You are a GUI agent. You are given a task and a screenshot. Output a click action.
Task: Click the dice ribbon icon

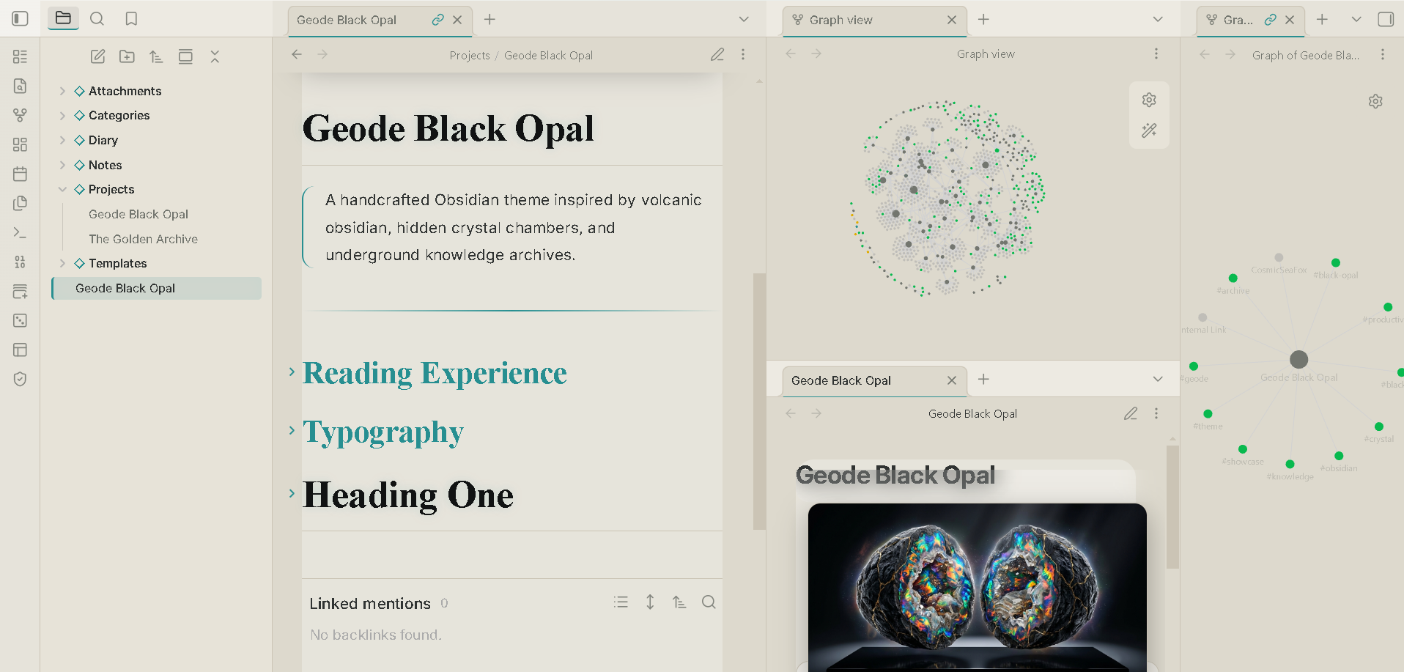click(x=20, y=320)
